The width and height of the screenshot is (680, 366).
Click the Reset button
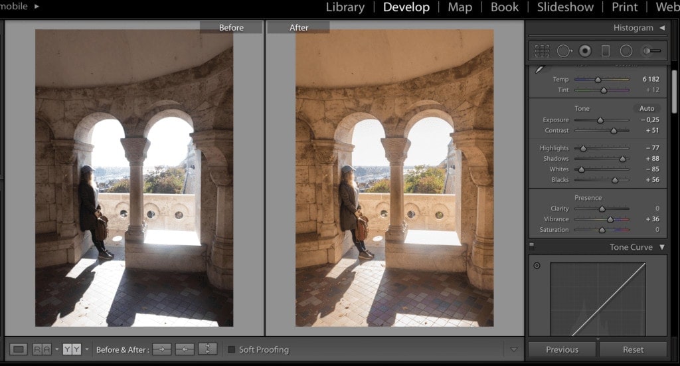pos(632,349)
